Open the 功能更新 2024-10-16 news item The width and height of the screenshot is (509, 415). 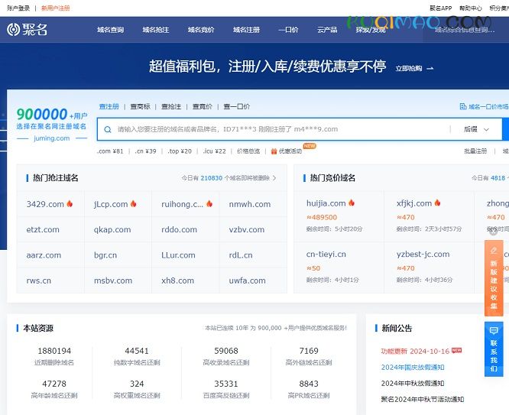tap(415, 352)
